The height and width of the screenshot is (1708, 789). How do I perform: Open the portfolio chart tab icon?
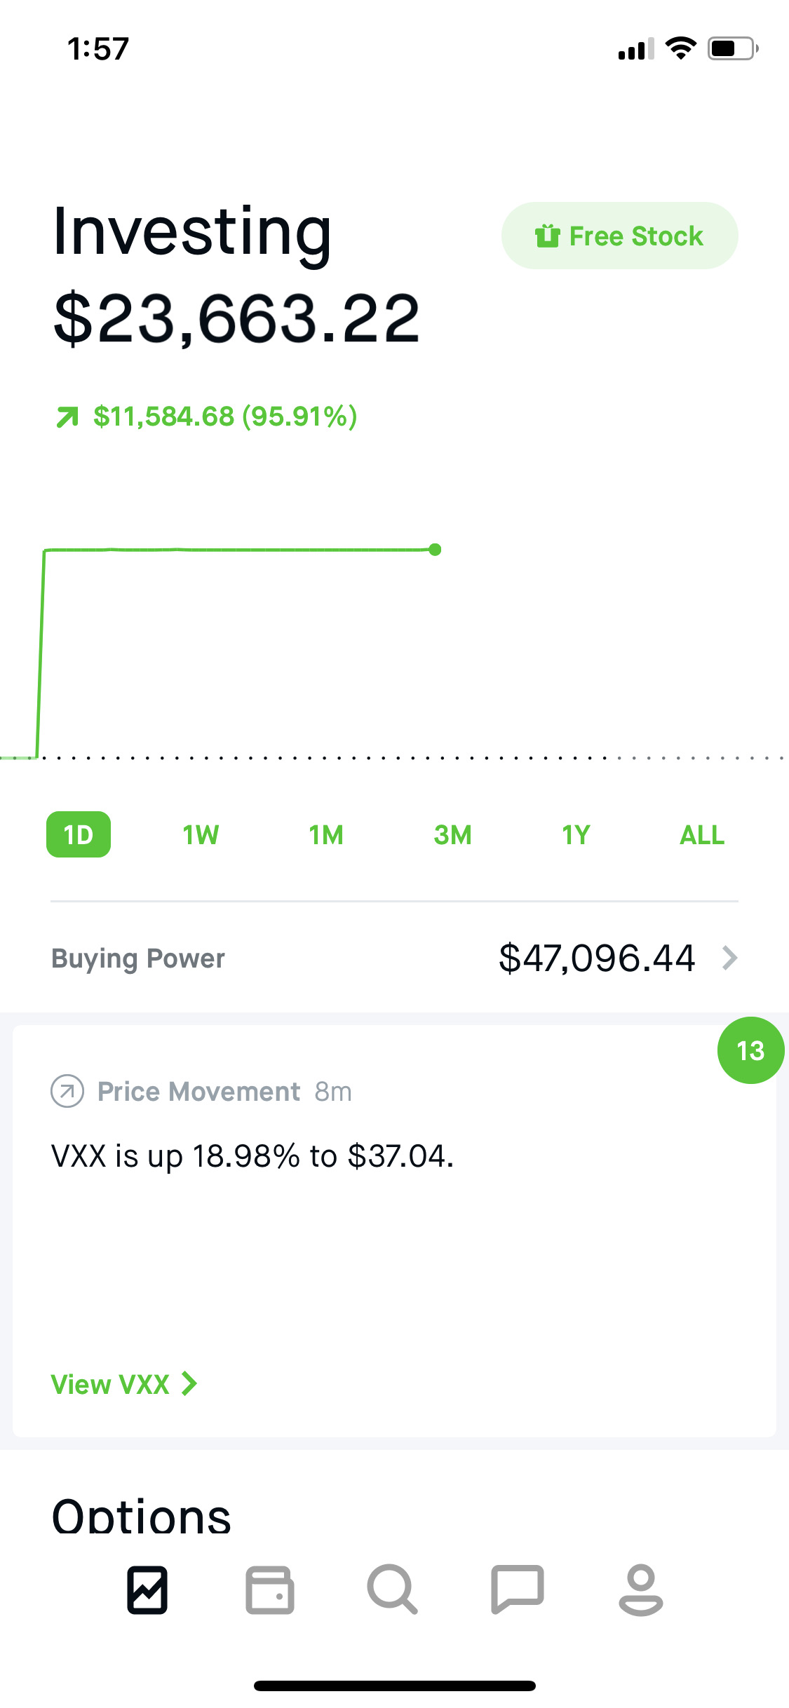coord(147,1590)
